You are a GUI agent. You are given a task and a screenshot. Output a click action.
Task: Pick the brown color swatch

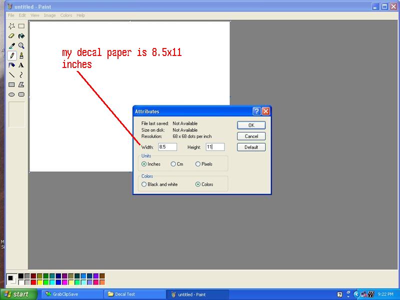click(x=102, y=276)
